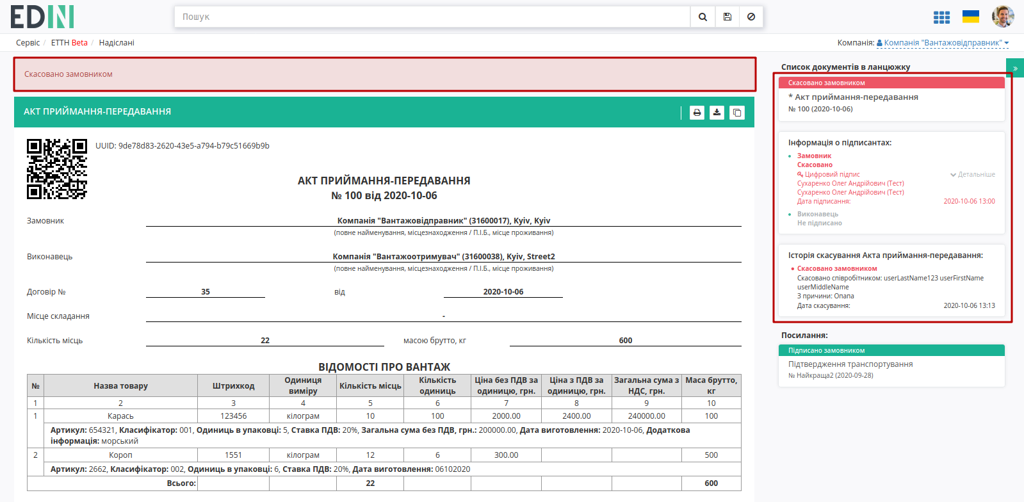Viewport: 1024px width, 502px height.
Task: Go to Сервіс breadcrumb
Action: pyautogui.click(x=28, y=43)
